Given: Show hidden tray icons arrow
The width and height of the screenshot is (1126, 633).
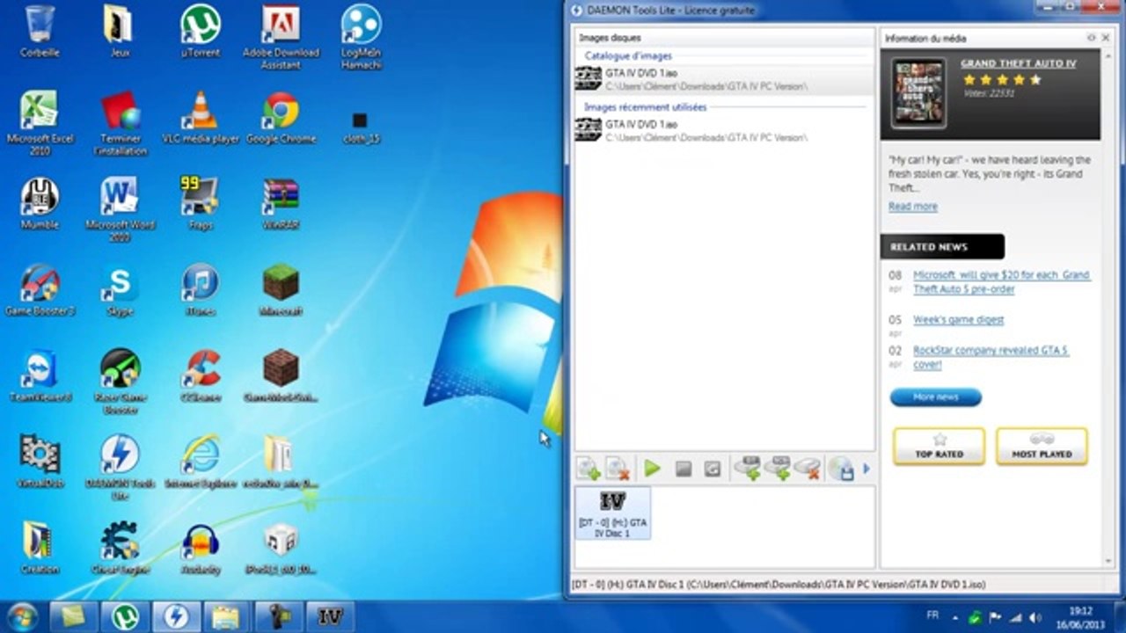Looking at the screenshot, I should coord(957,616).
